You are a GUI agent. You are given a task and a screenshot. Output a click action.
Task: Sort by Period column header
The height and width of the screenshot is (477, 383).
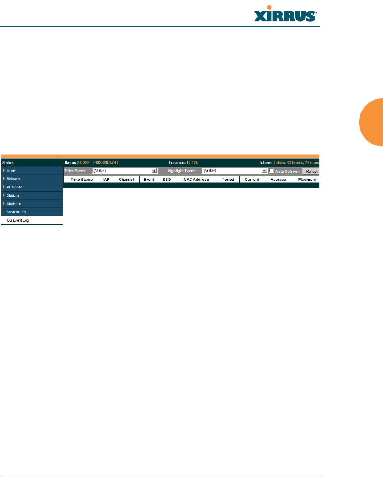(x=228, y=180)
